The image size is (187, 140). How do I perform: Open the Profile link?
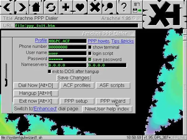coord(41,40)
